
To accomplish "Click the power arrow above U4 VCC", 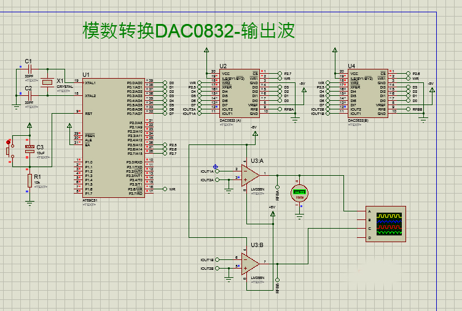I will (x=335, y=50).
